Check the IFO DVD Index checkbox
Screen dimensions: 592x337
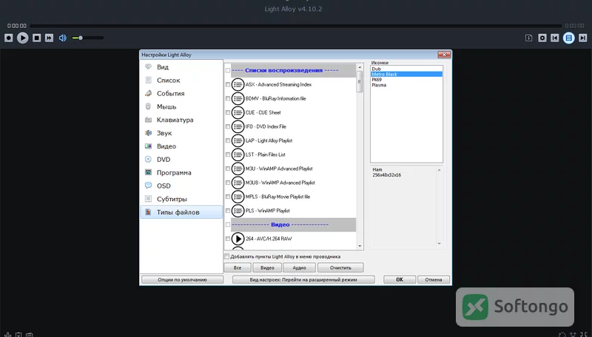coord(228,126)
